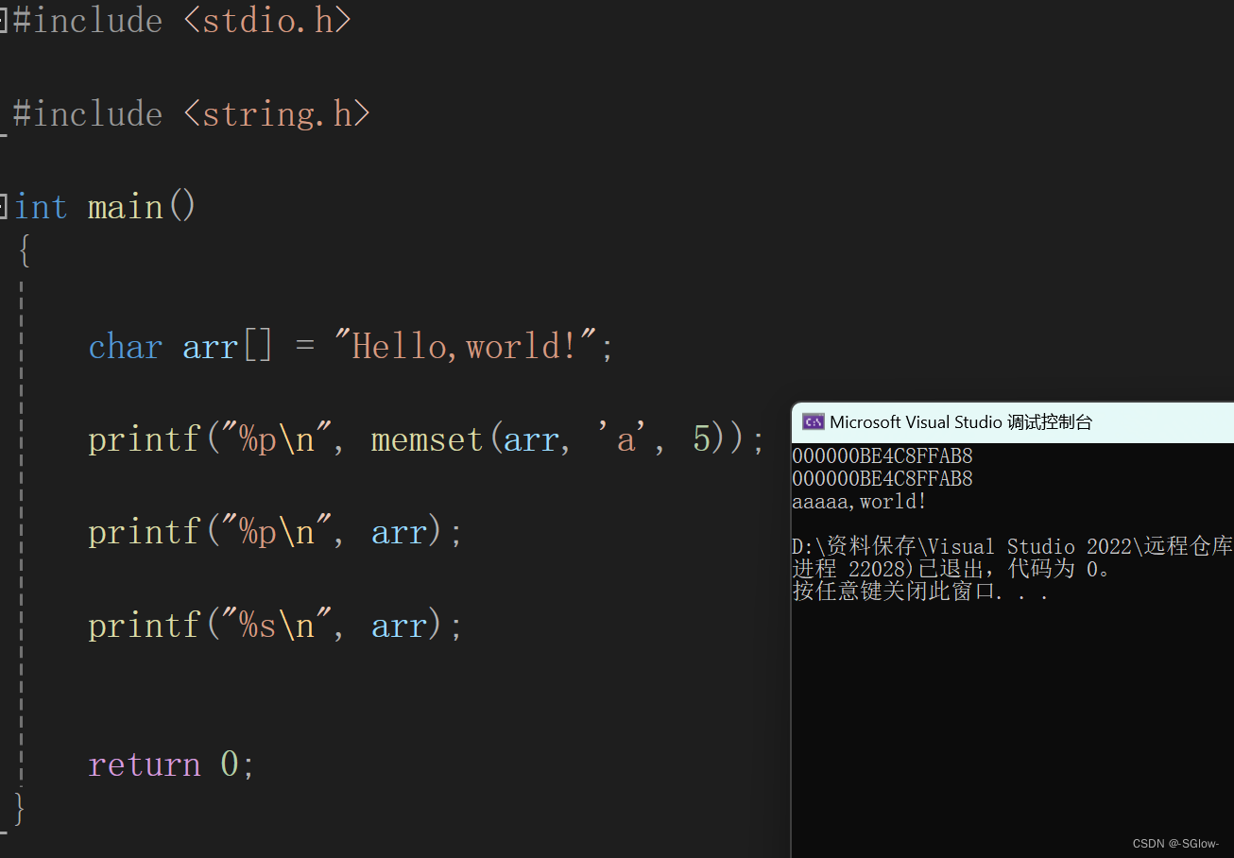The height and width of the screenshot is (858, 1234).
Task: Click the '按任意键关闭此窗口' console line
Action: pyautogui.click(x=920, y=592)
